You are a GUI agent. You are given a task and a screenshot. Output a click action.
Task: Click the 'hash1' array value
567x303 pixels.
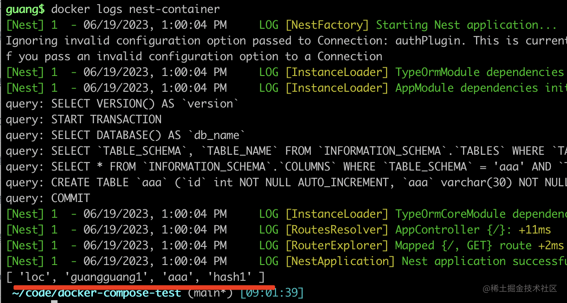coord(230,277)
